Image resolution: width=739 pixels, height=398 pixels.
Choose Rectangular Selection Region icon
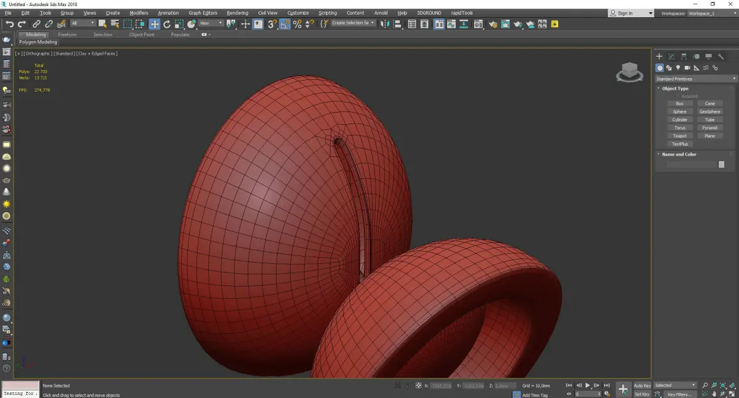(127, 24)
